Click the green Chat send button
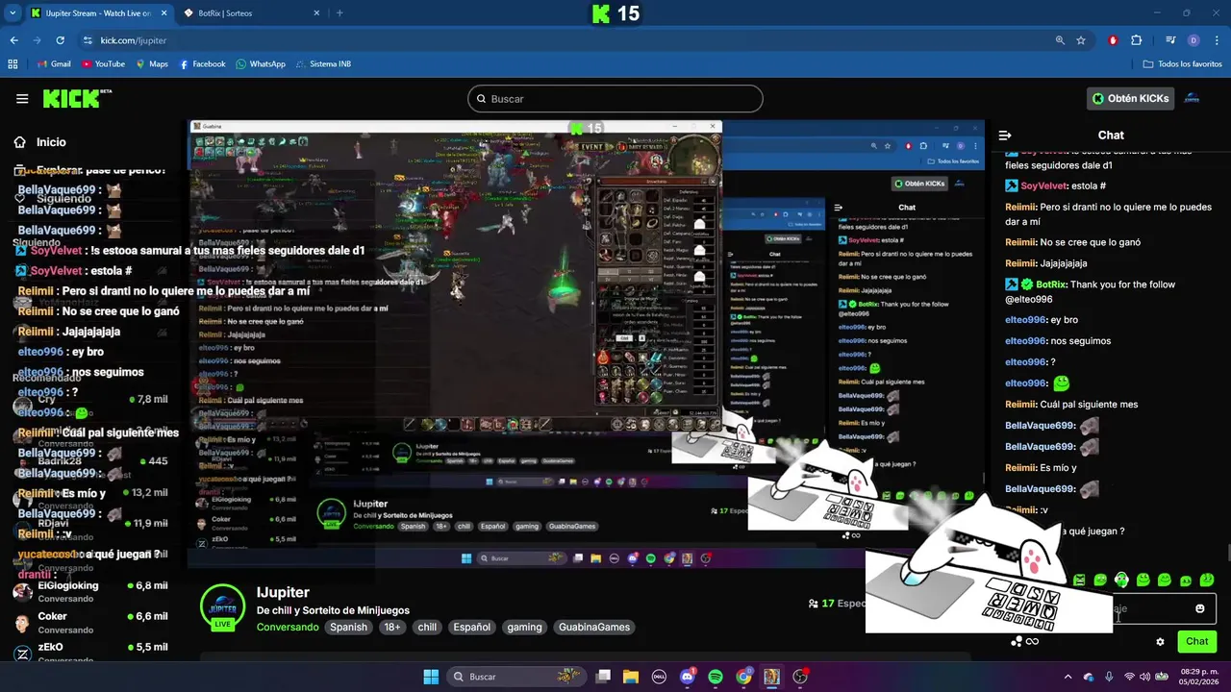1231x692 pixels. 1196,641
